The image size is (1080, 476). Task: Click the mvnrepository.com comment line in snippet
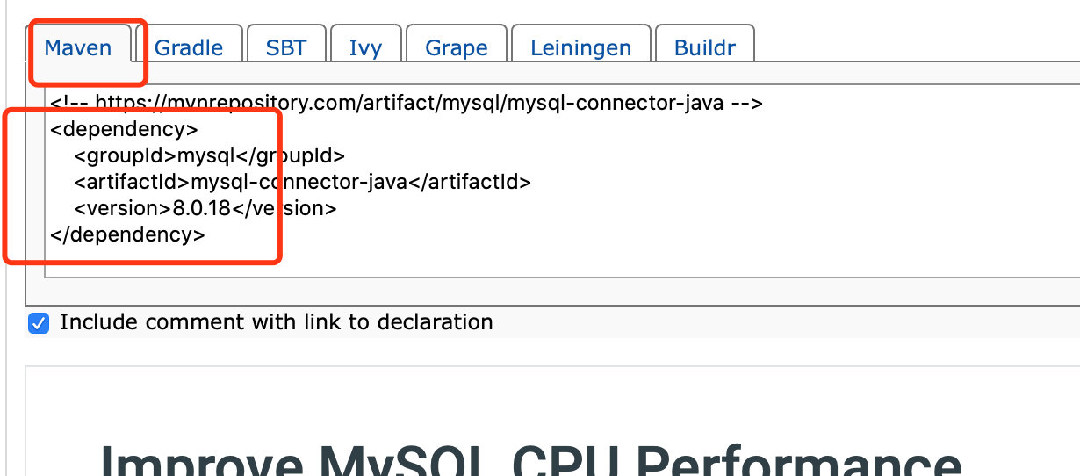point(407,103)
